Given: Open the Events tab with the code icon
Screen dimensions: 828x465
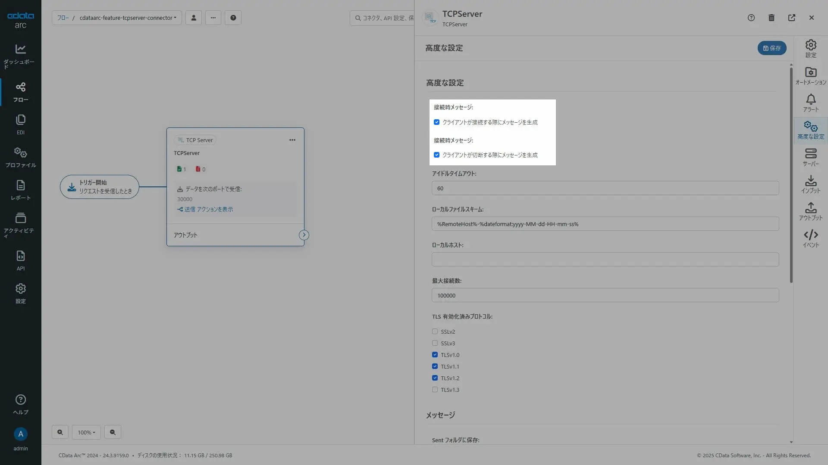Looking at the screenshot, I should pos(810,239).
